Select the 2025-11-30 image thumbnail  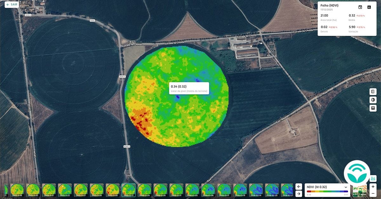[112, 190]
